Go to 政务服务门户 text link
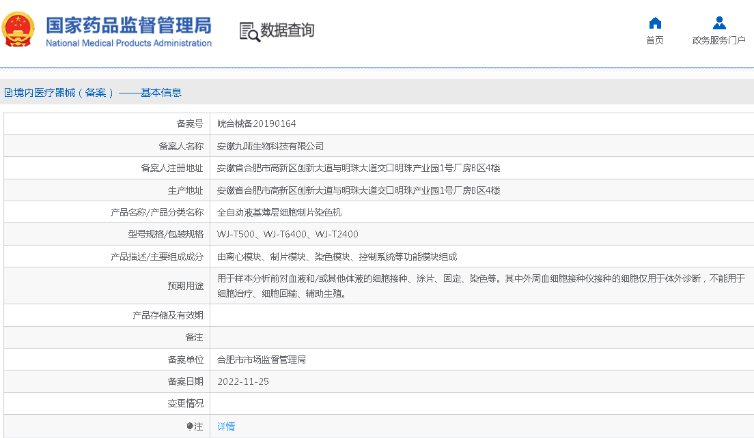 point(718,40)
